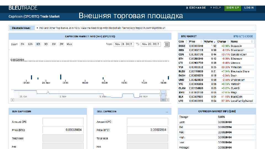Open the Help menu
Screen dimensions: 265x149
pyautogui.click(x=216, y=8)
